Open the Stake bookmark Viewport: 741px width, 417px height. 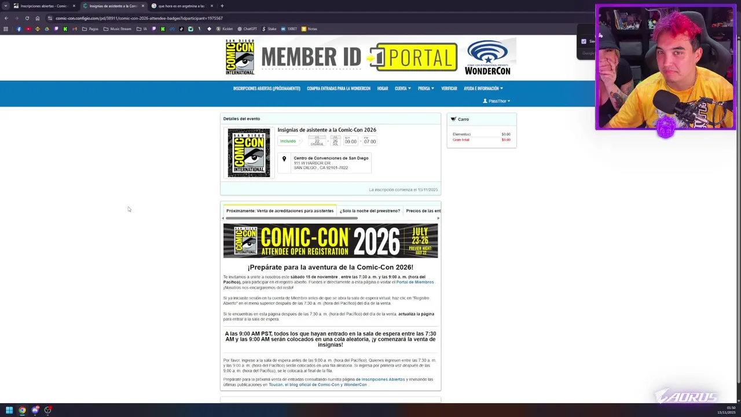pos(269,29)
